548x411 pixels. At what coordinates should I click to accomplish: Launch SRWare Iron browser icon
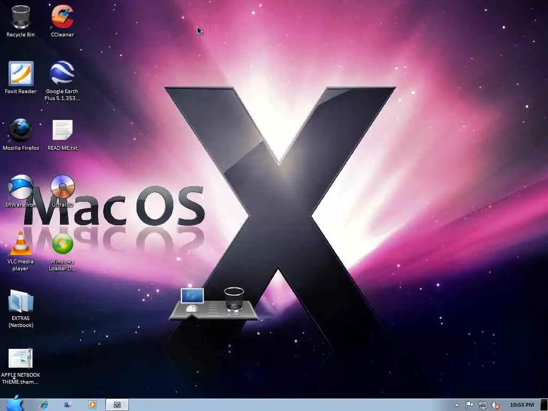21,191
